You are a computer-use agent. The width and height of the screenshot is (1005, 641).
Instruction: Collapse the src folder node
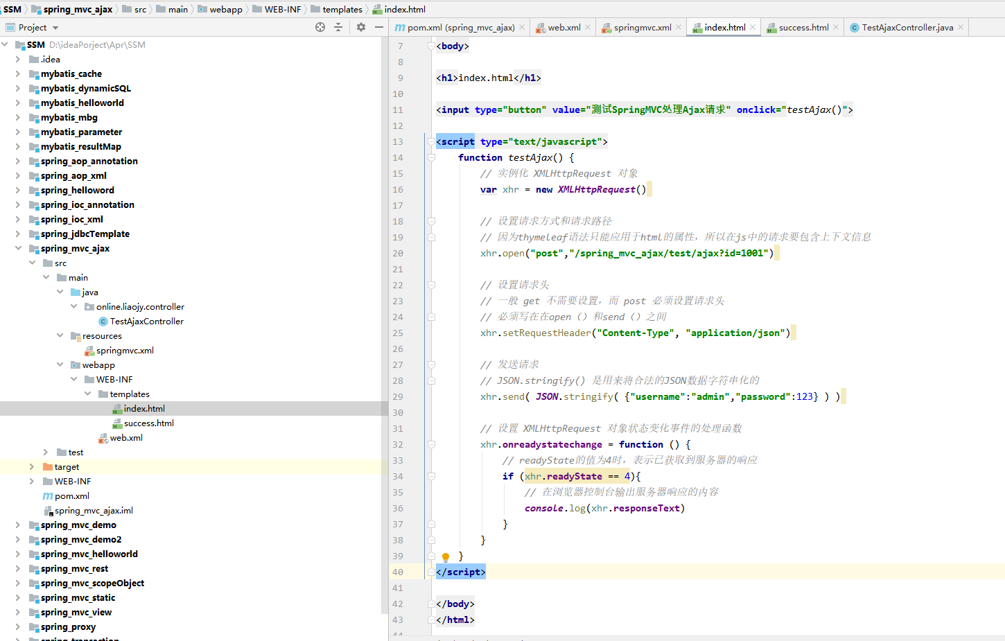32,263
